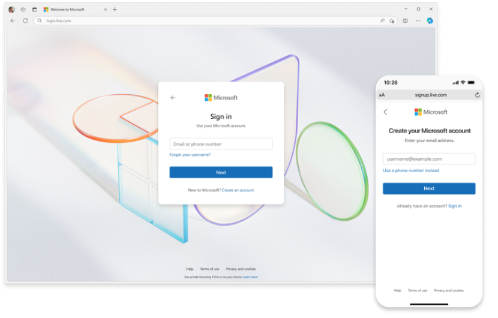Tap the phone home indicator bar

[429, 304]
